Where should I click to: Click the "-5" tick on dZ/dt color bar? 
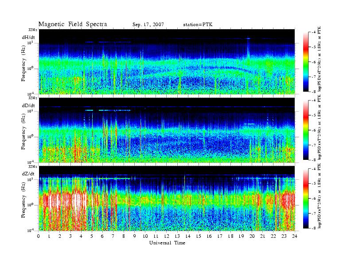314,183
